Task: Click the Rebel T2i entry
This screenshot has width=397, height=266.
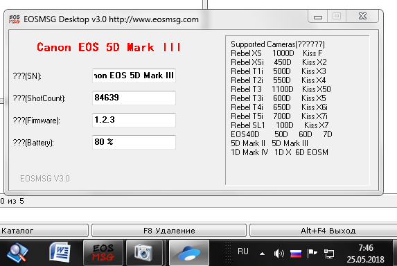Action: pos(247,80)
